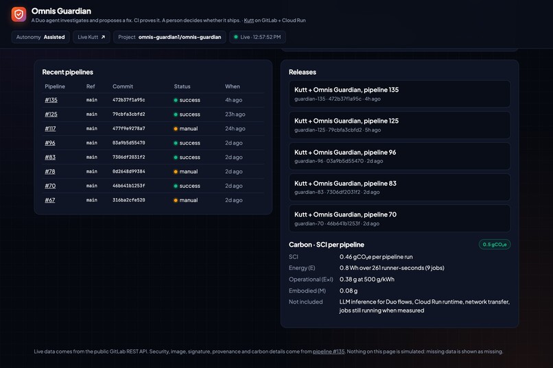Image resolution: width=553 pixels, height=368 pixels.
Task: Click the 0.5 gCO₂e carbon badge
Action: click(x=495, y=245)
